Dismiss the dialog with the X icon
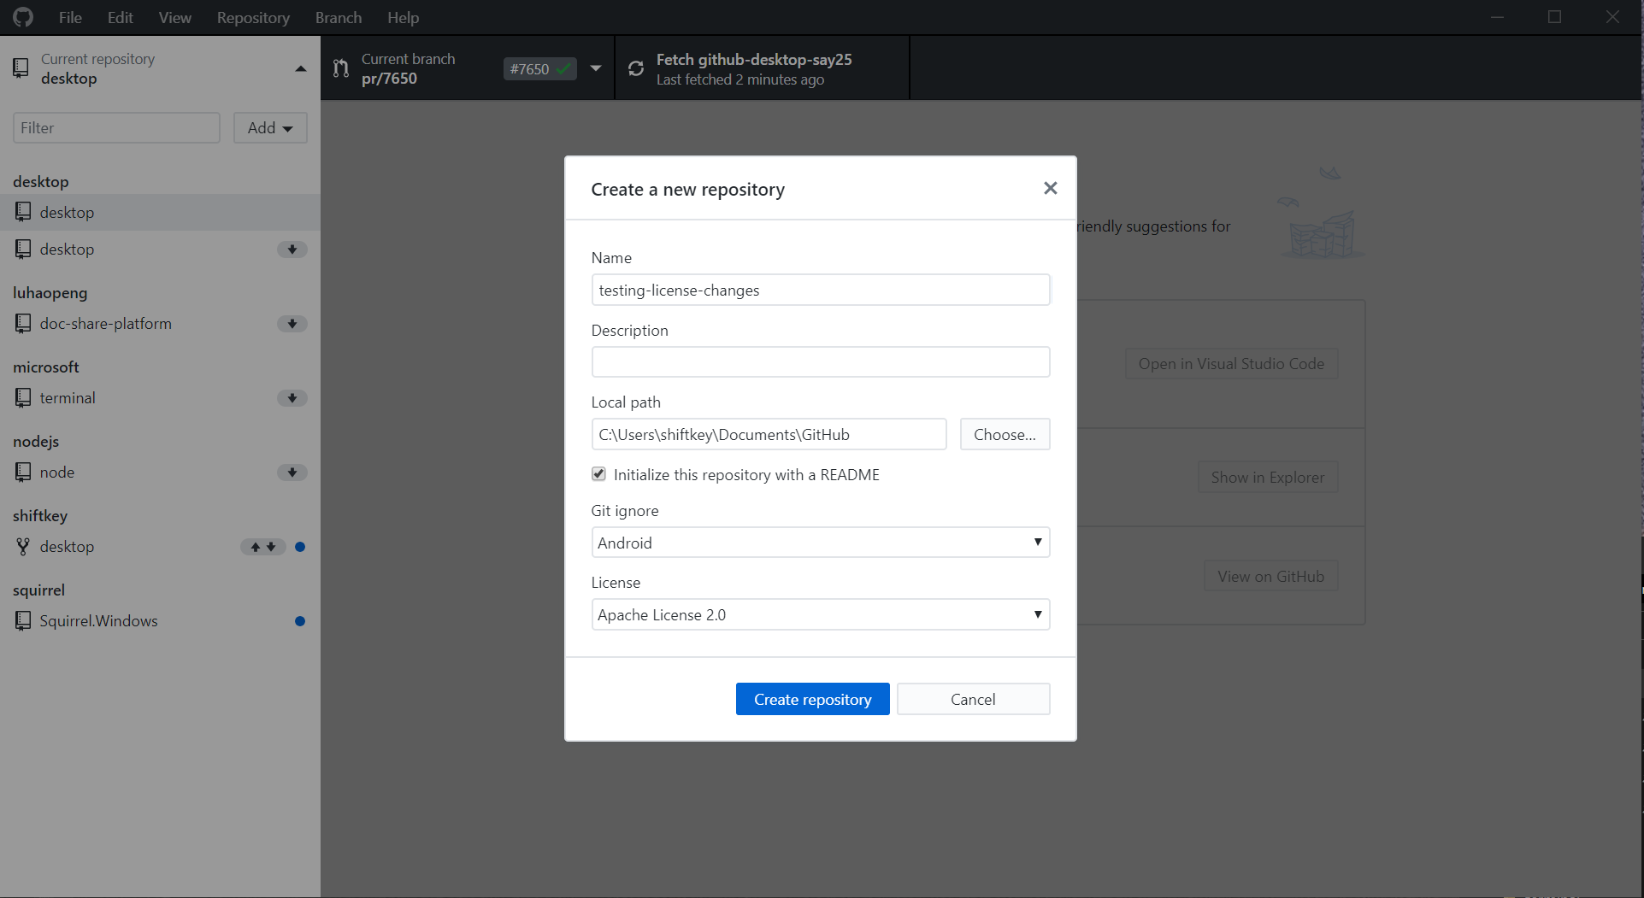Screen dimensions: 1644x898 tap(1050, 188)
